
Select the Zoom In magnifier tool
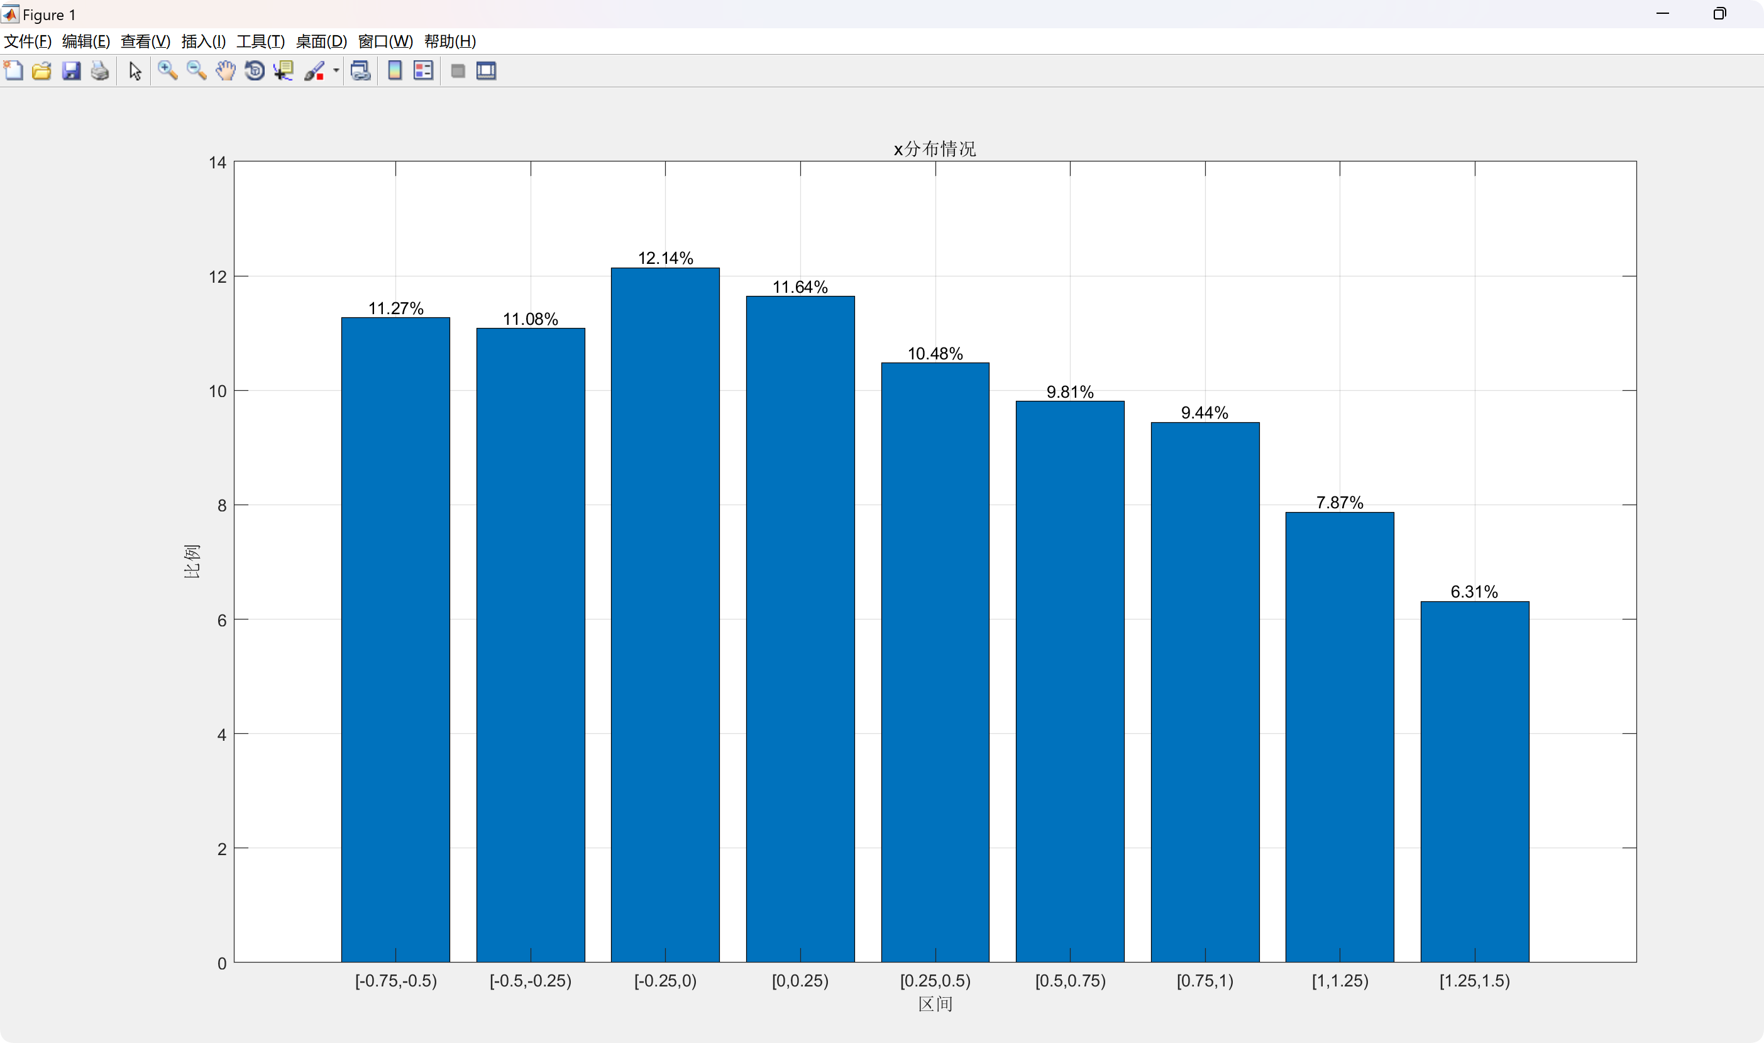[x=167, y=71]
